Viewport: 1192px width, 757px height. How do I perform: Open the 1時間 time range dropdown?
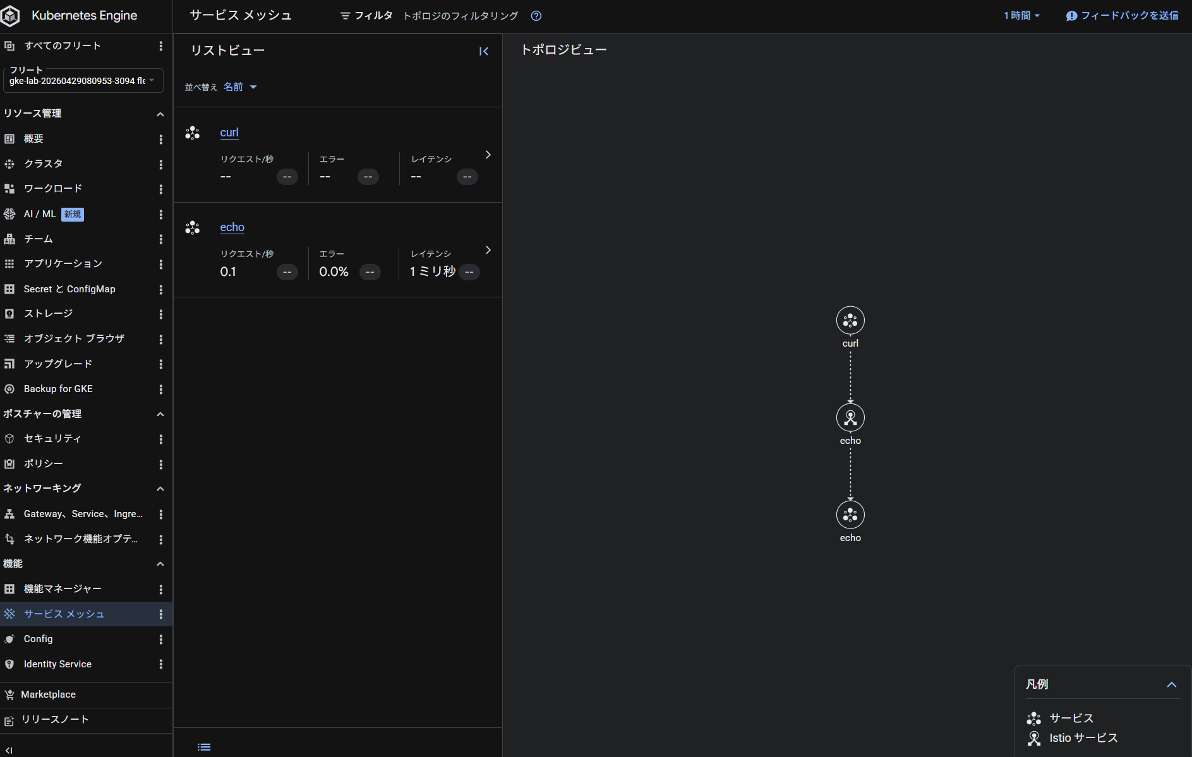tap(1021, 16)
